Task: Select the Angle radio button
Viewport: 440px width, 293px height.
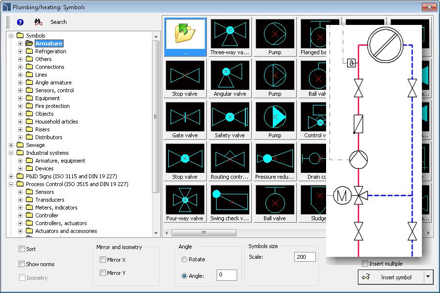Action: coord(184,276)
